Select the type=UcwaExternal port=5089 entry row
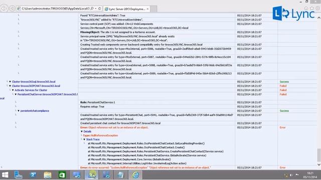Image resolution: width=321 pixels, height=180 pixels. coord(156,75)
